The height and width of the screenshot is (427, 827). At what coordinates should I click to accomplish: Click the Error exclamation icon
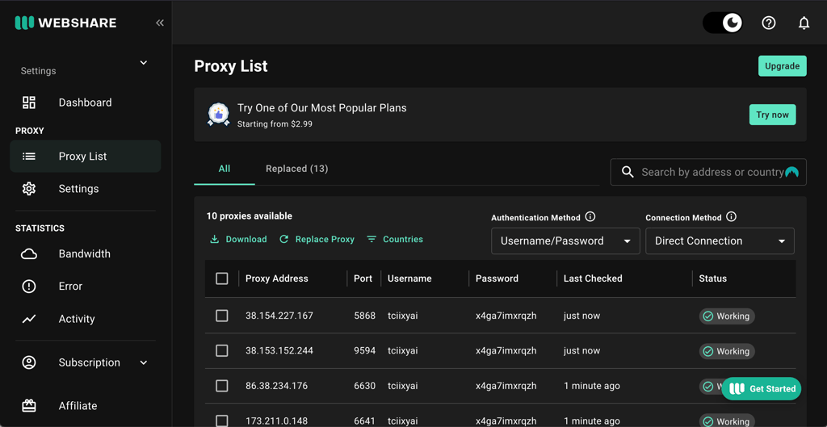(x=29, y=287)
